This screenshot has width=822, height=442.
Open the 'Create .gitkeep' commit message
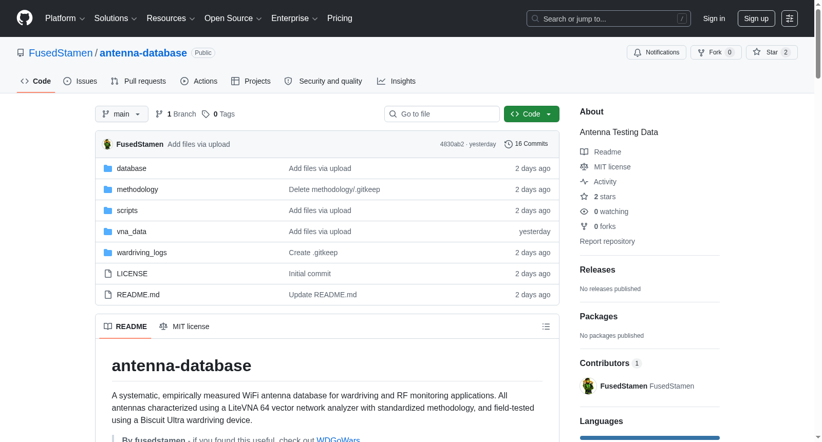pyautogui.click(x=313, y=253)
